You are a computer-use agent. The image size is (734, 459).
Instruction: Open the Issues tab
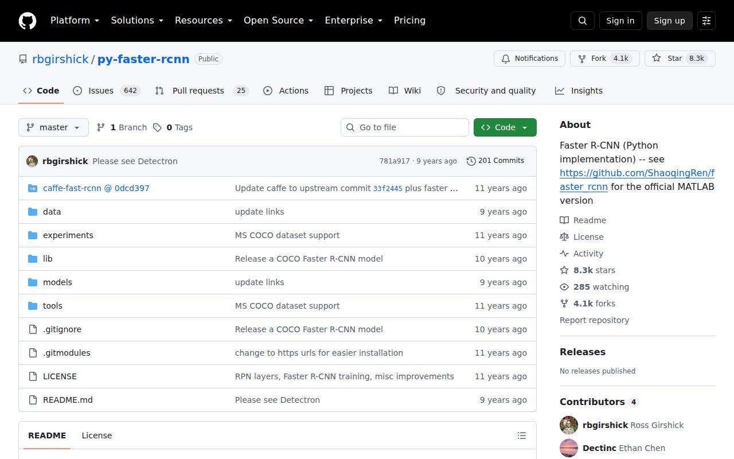tap(106, 91)
